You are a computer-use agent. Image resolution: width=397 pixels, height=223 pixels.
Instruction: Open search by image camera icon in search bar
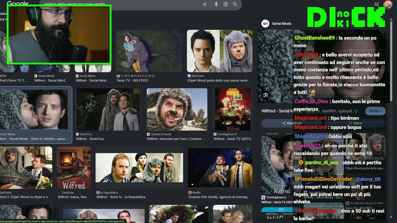pyautogui.click(x=226, y=4)
